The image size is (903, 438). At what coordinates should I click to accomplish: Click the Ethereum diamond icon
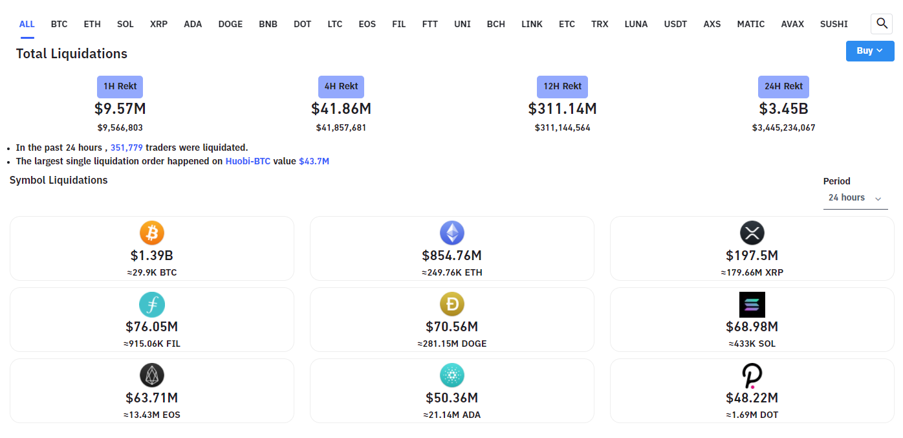click(452, 232)
